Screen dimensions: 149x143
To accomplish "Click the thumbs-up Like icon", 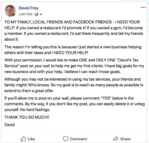I will click(x=23, y=139).
